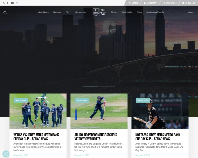Go to Latest News menu

point(43,12)
